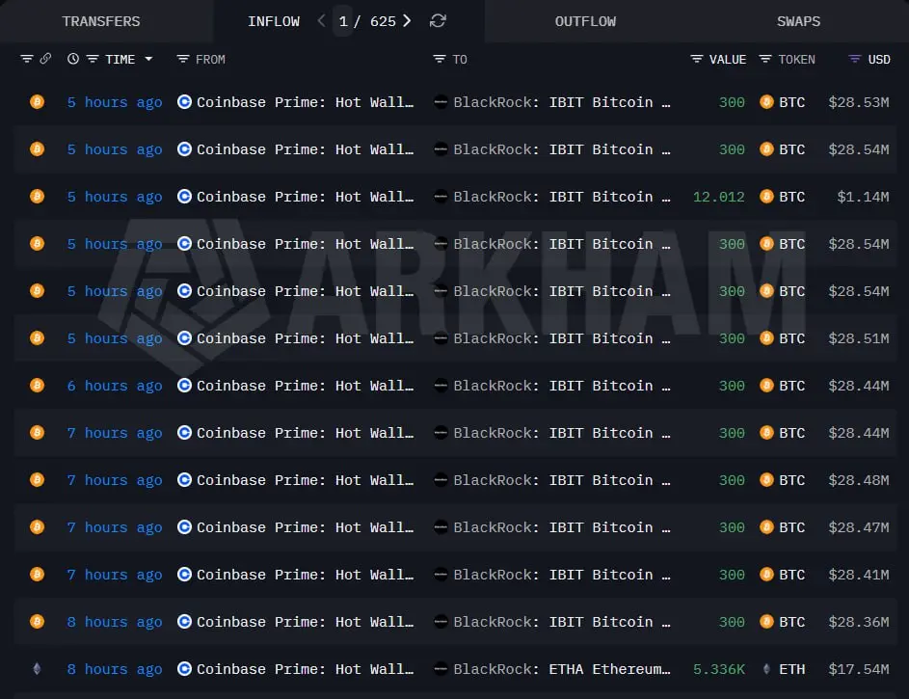Open the USD column filter
Screen dimensions: 909x699
click(854, 59)
